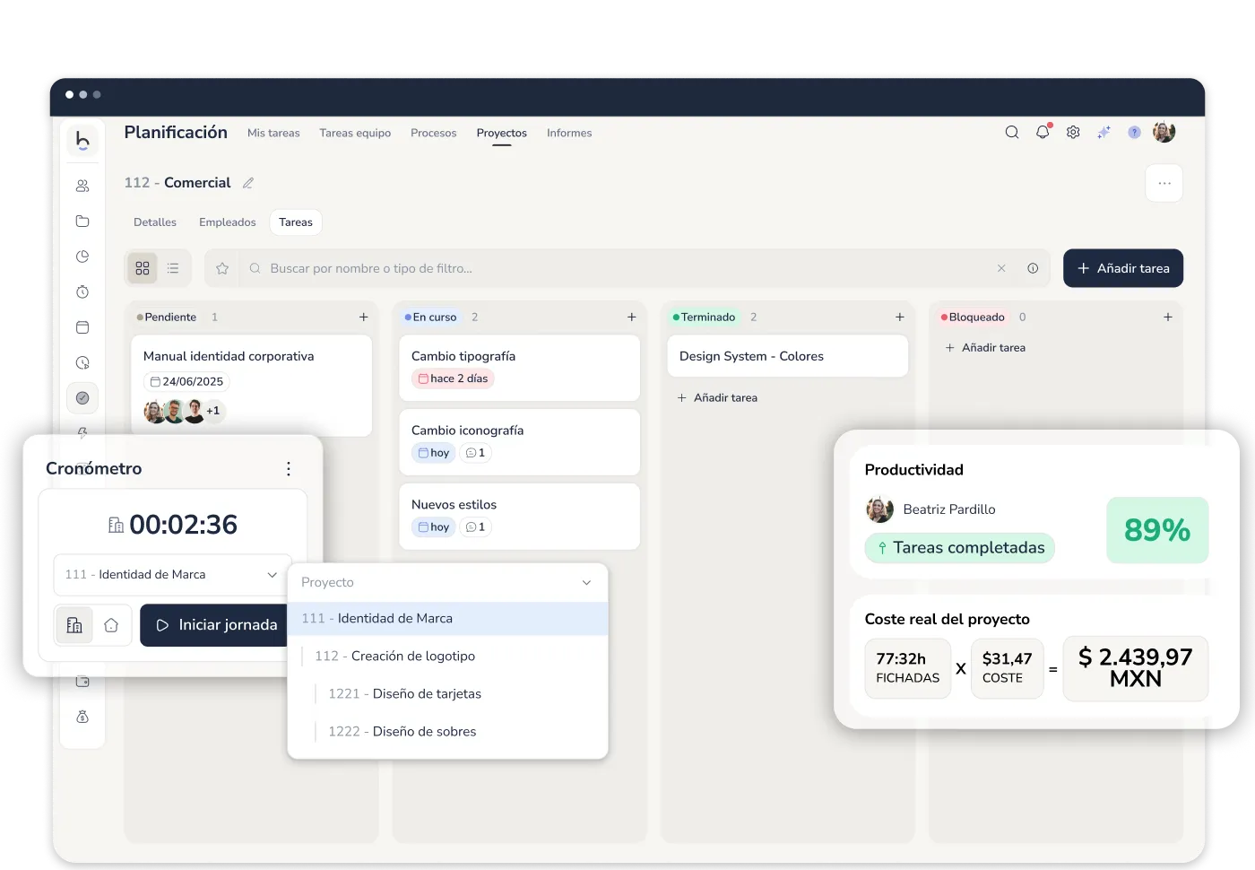Open the clock history icon in the sidebar

coord(82,362)
